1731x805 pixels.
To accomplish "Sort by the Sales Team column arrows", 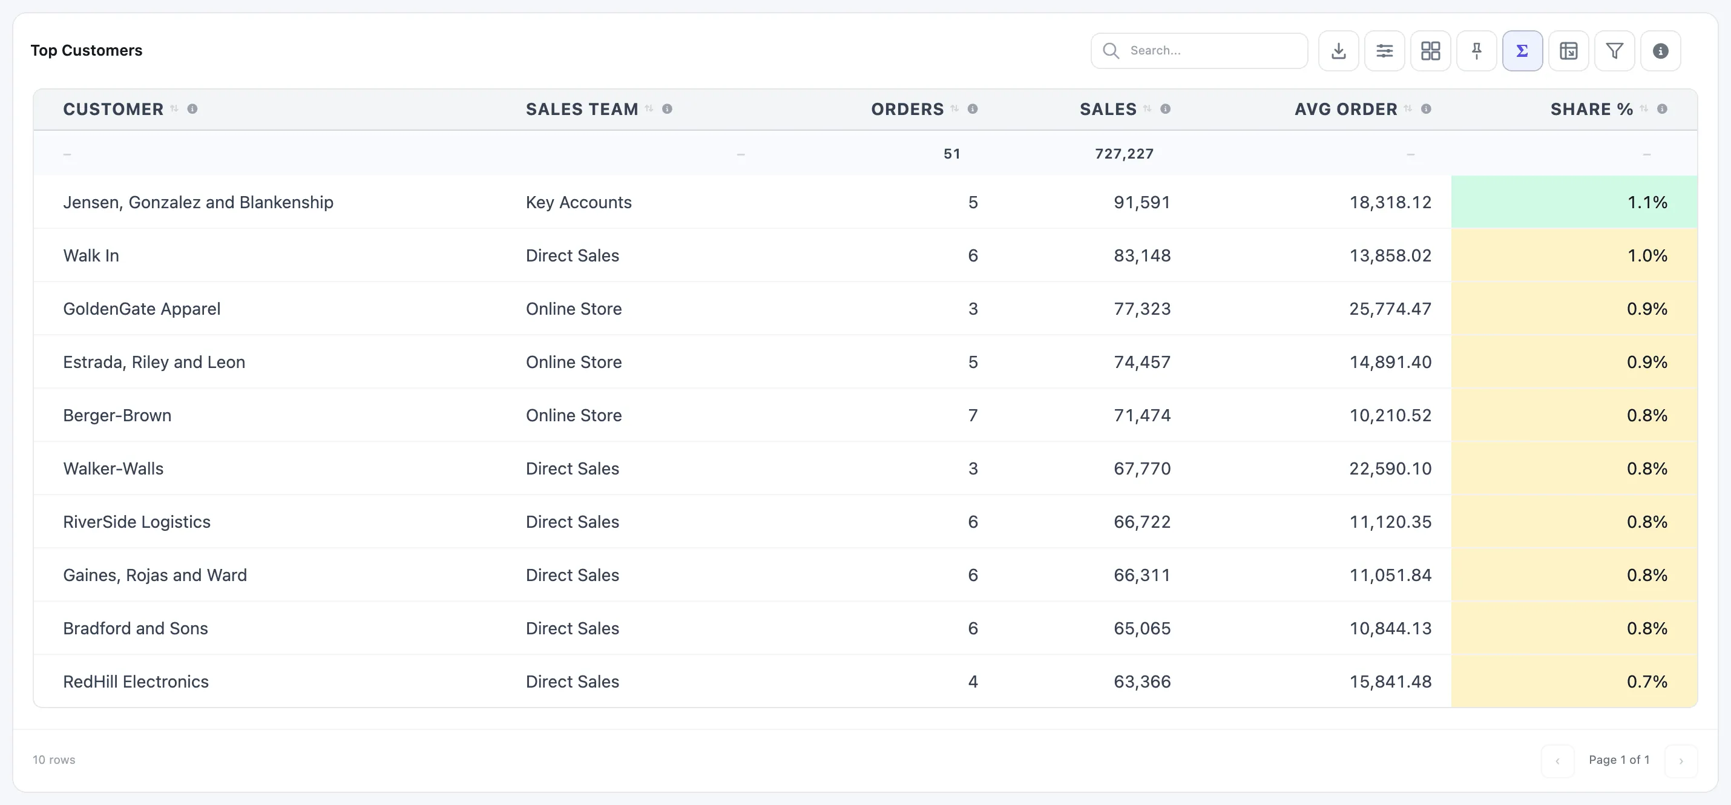I will 648,108.
